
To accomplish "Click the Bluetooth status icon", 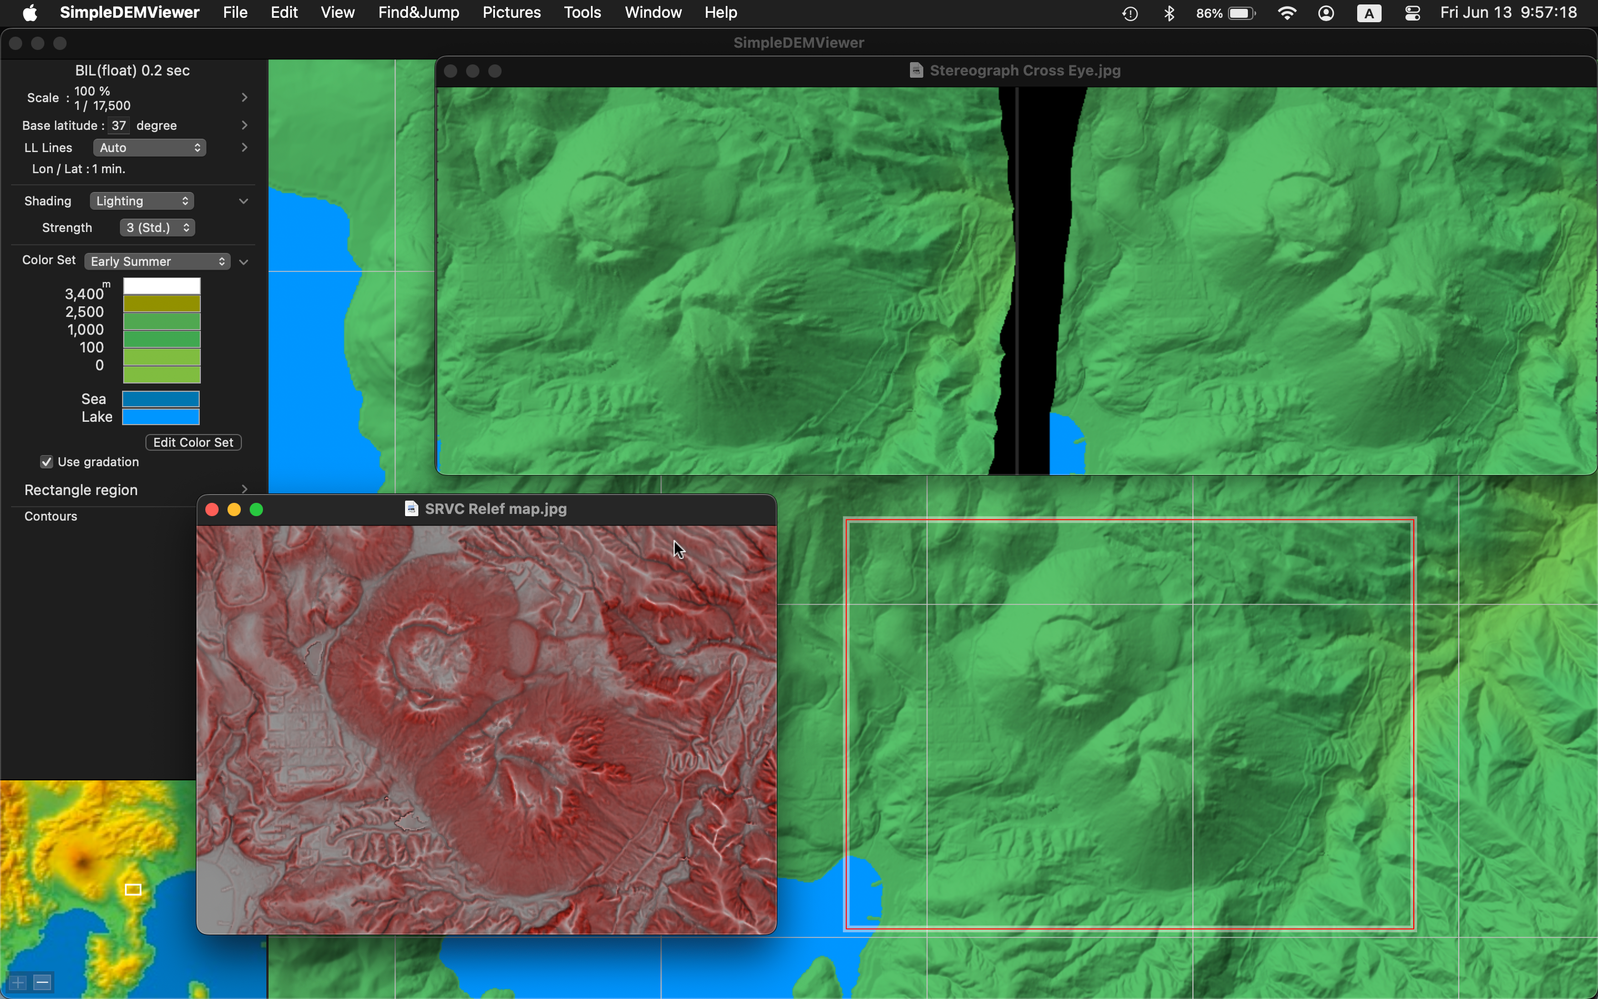I will [1169, 13].
